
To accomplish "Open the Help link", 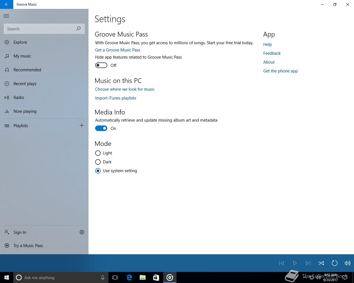I will coord(267,44).
